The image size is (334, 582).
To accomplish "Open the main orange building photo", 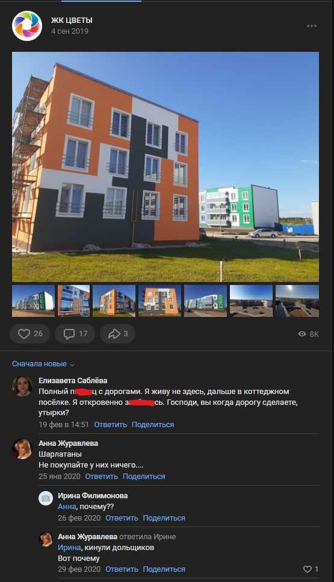I will [x=165, y=167].
